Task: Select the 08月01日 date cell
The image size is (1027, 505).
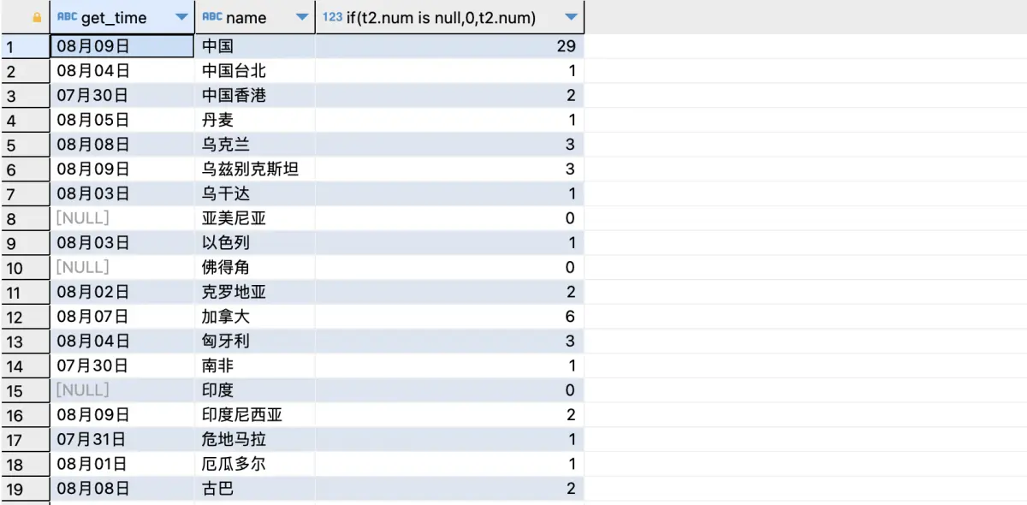Action: click(x=122, y=465)
